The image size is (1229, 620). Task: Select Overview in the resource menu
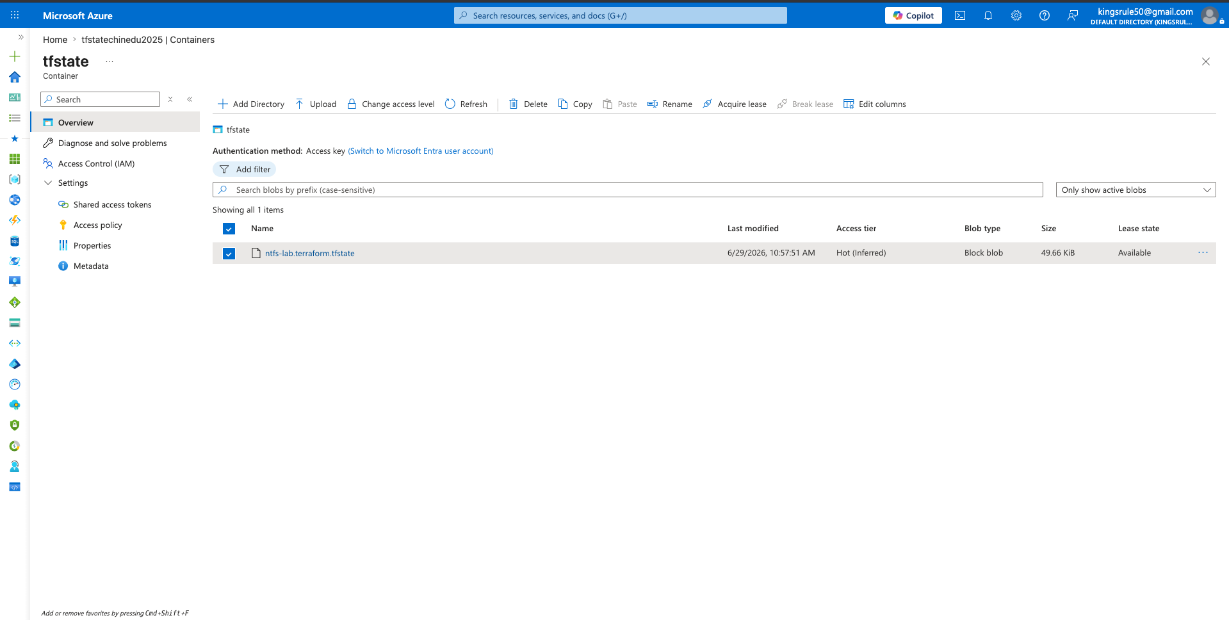click(x=115, y=122)
